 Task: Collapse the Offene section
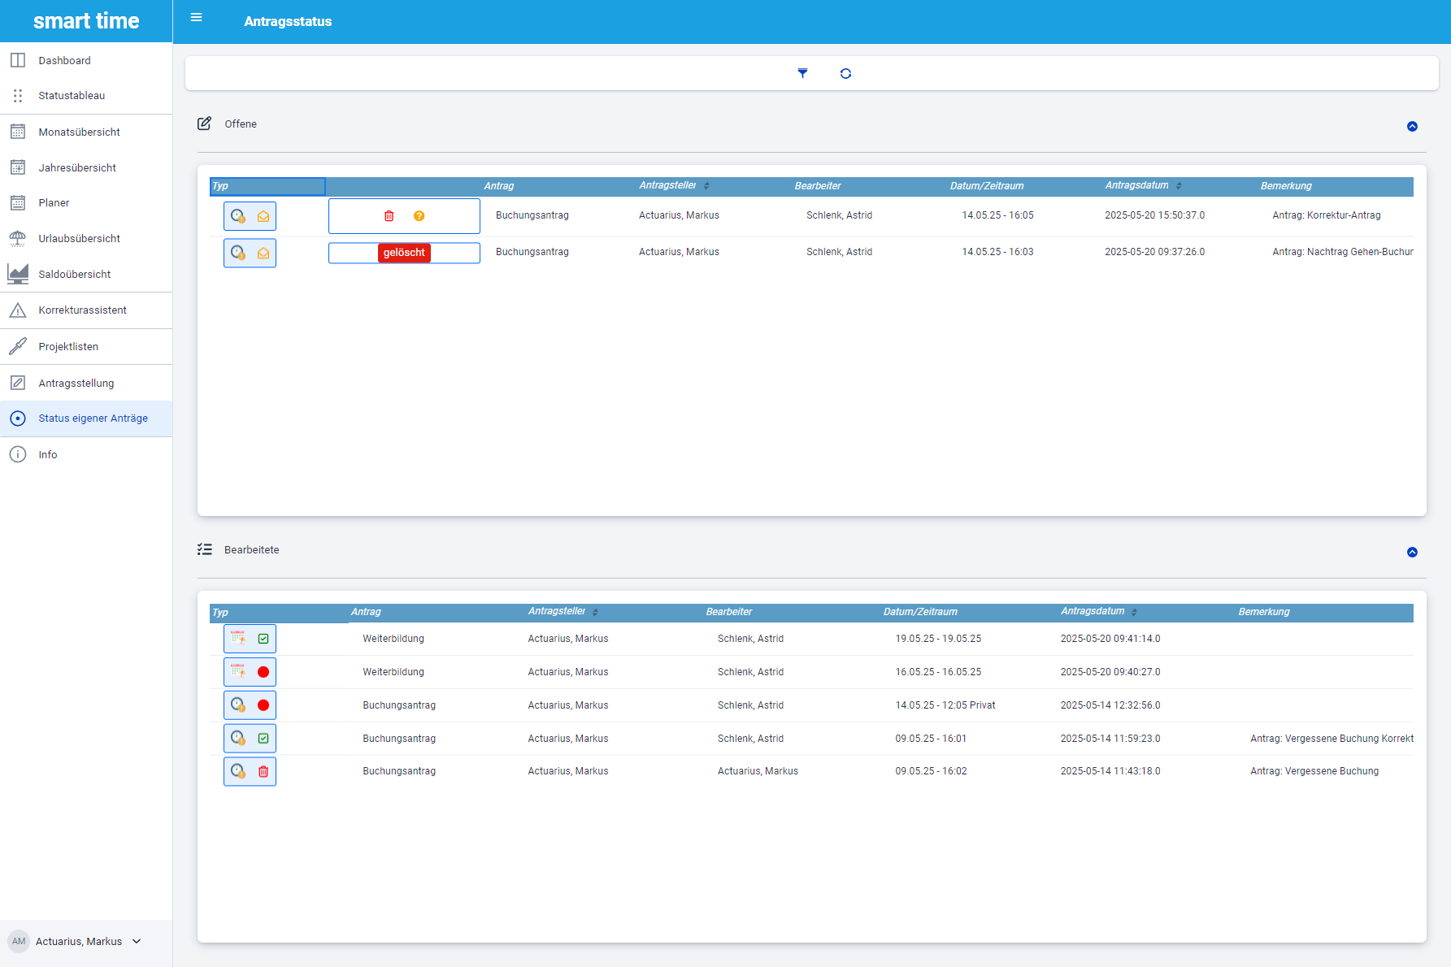pos(1412,127)
